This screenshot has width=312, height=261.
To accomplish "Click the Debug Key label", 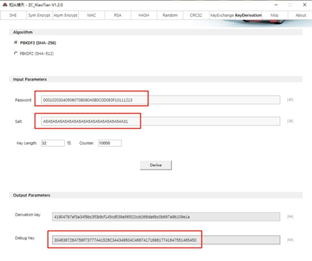I will click(x=25, y=238).
